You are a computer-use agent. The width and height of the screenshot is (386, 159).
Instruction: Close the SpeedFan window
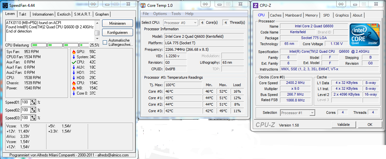tap(128, 4)
